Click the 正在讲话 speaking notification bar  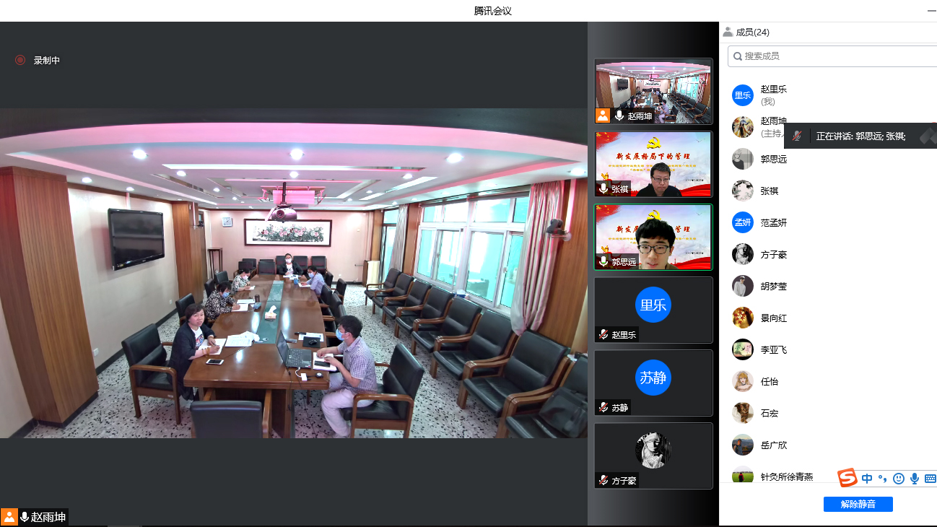click(859, 136)
